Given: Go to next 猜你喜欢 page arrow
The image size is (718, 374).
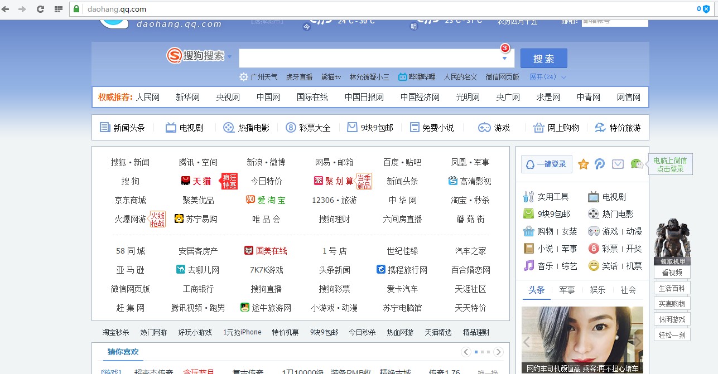Looking at the screenshot, I should pos(499,352).
